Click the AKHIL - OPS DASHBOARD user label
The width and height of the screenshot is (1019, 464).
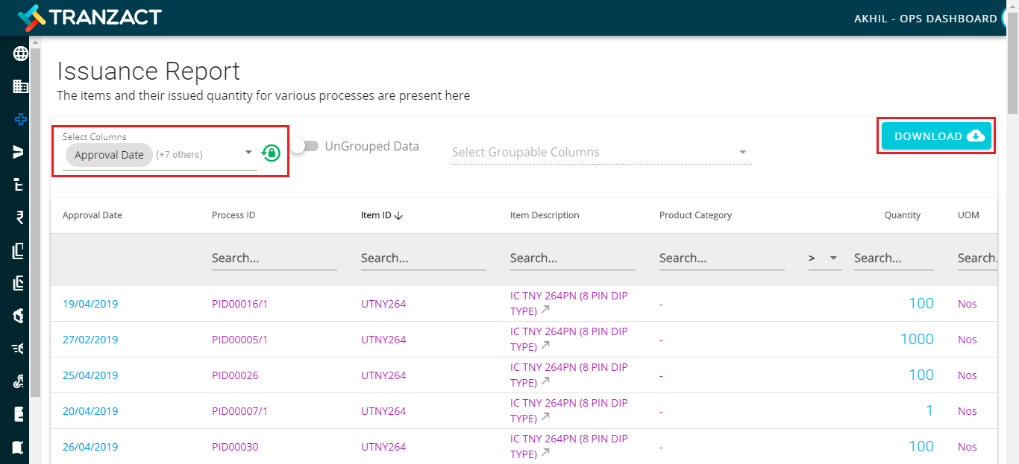[x=925, y=19]
